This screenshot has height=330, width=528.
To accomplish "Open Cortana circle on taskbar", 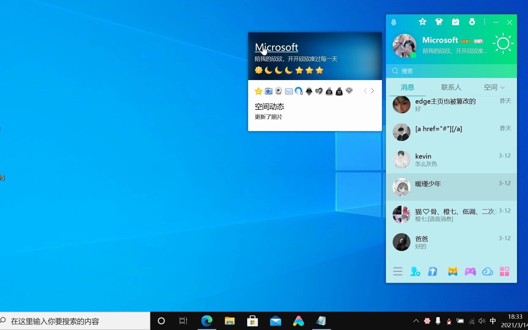I will (x=161, y=321).
